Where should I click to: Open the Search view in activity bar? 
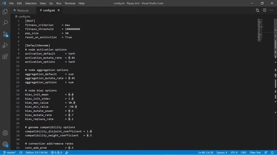tap(5, 23)
